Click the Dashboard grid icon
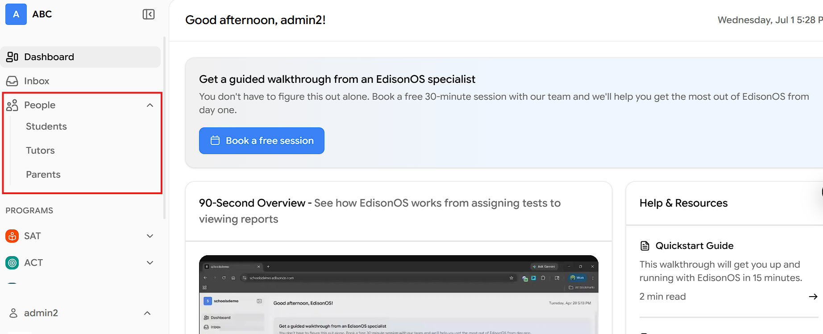This screenshot has width=823, height=334. [12, 57]
